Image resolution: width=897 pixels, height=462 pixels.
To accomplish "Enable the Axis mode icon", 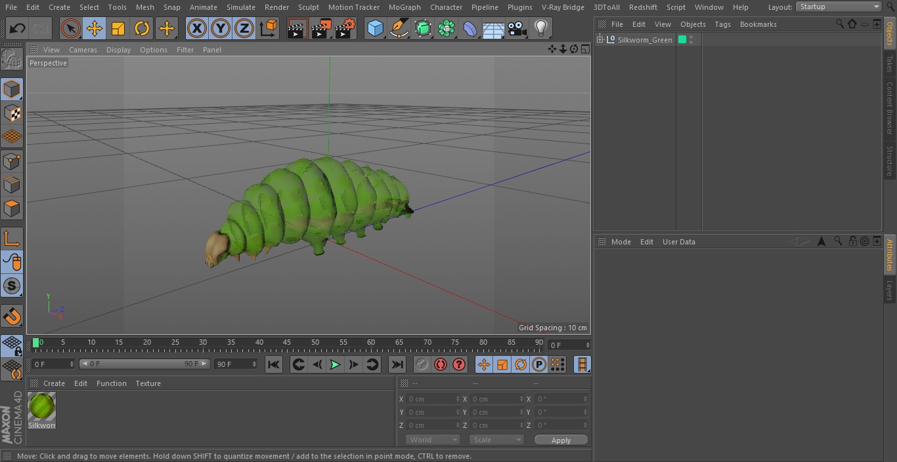I will (x=12, y=239).
